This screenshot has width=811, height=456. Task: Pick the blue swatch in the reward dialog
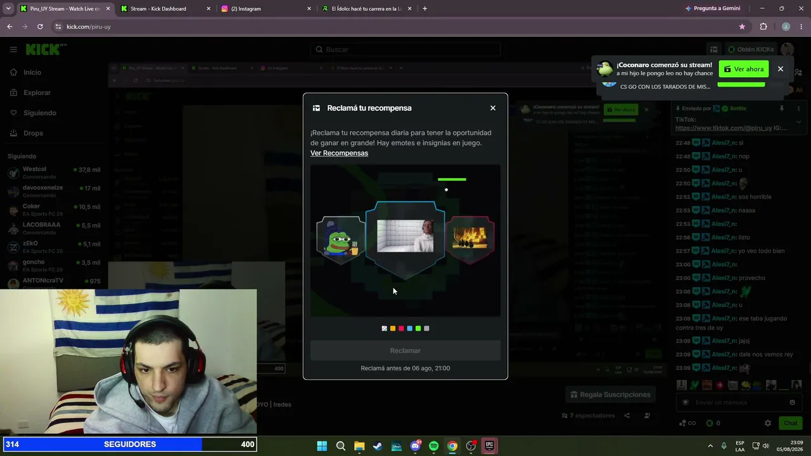click(x=409, y=329)
